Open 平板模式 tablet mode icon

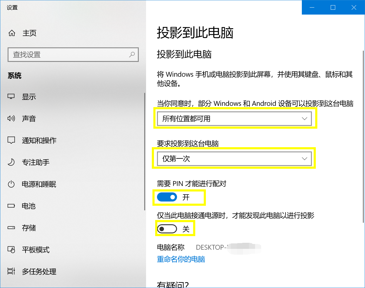pos(11,249)
